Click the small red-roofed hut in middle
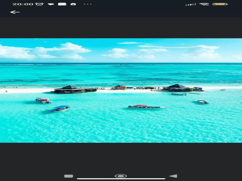This screenshot has height=181, width=242. [x=120, y=87]
